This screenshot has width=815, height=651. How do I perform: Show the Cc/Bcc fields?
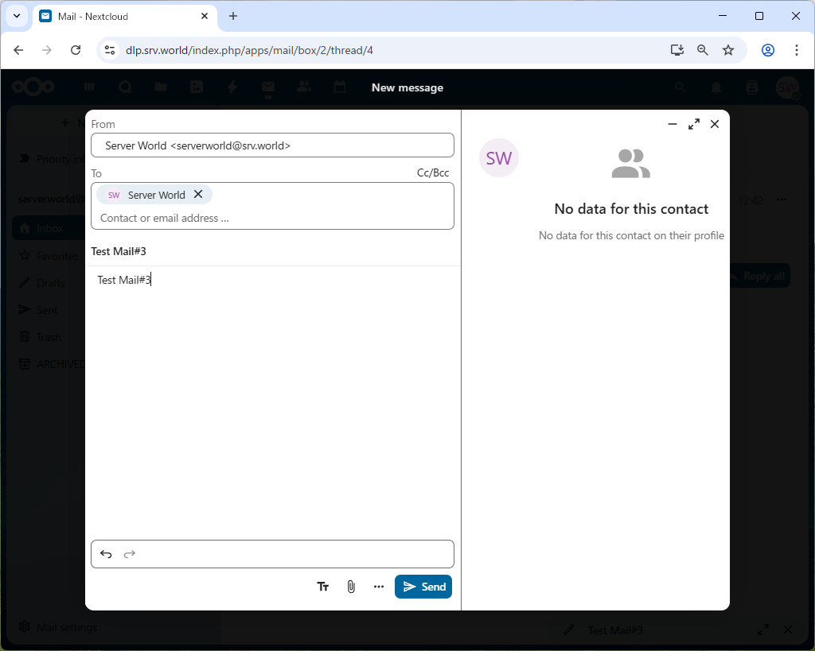tap(433, 172)
